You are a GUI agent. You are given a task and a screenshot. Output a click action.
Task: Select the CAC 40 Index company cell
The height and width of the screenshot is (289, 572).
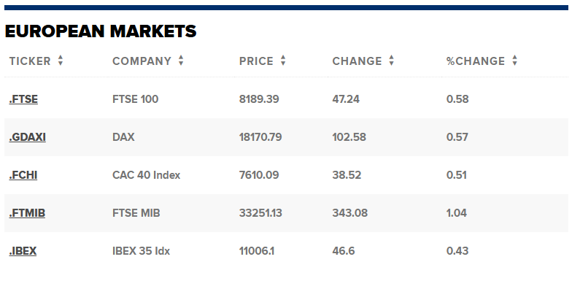point(146,175)
